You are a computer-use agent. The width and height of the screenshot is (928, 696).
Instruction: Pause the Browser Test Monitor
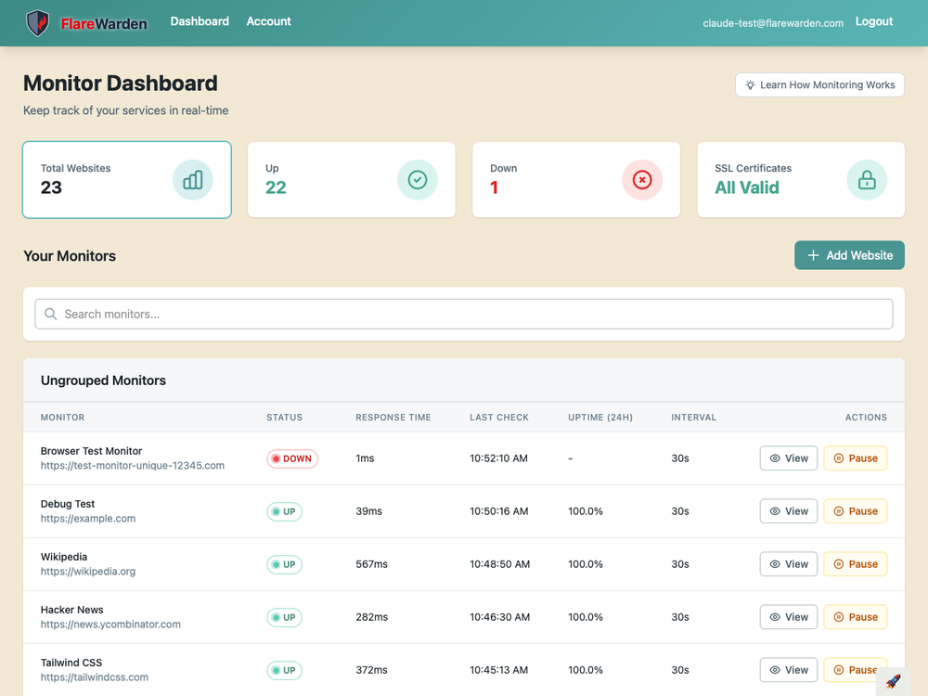click(x=855, y=458)
